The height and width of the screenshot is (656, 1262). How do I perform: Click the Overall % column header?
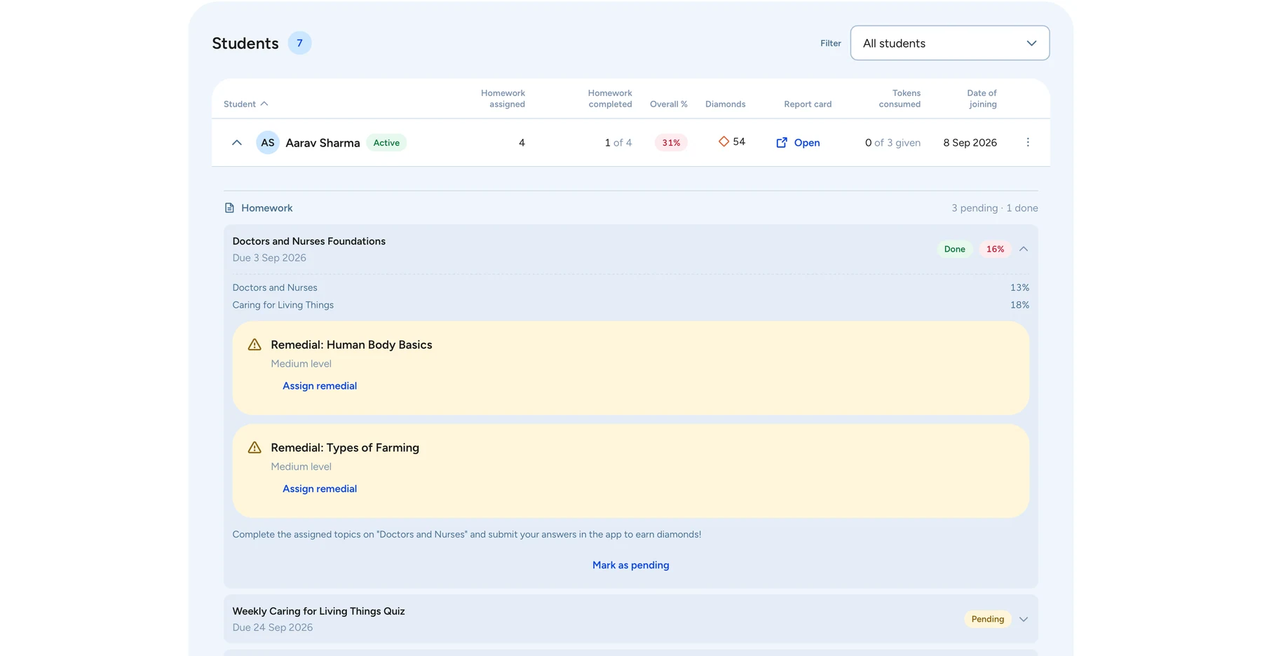[669, 104]
